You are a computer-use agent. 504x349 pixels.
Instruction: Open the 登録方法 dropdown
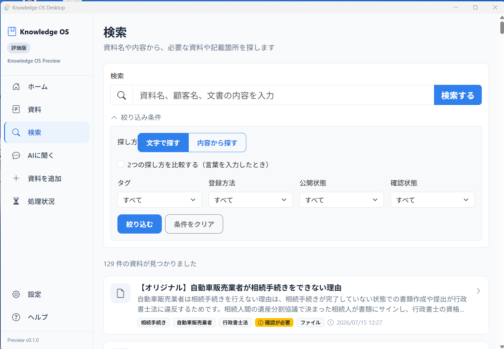pos(251,200)
